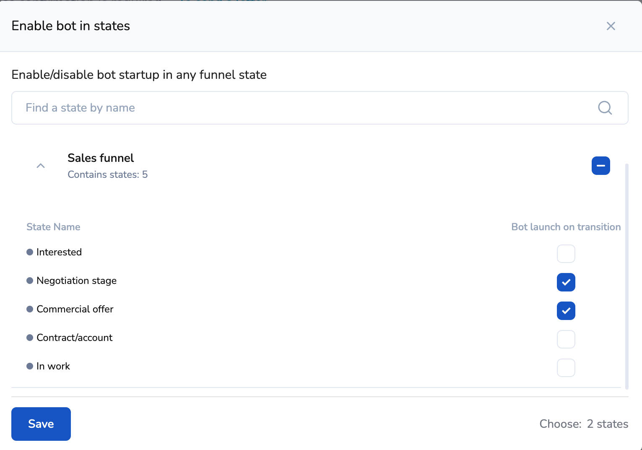Toggle the Sales funnel select-all checkbox
The width and height of the screenshot is (642, 450).
pyautogui.click(x=600, y=166)
